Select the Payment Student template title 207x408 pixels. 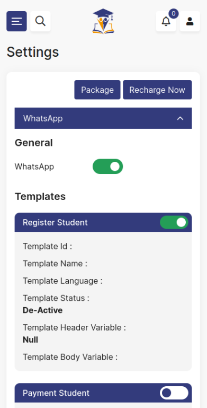tap(56, 393)
